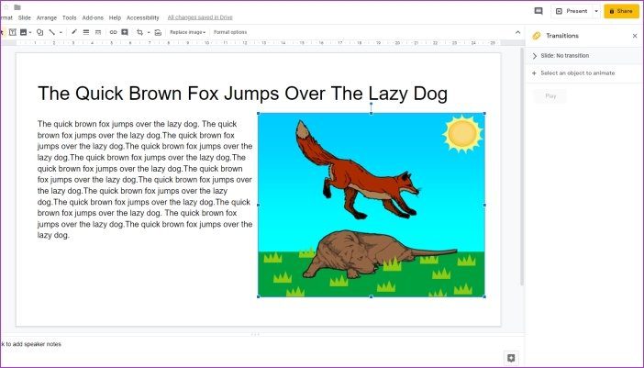Open the Slide menu

[25, 17]
